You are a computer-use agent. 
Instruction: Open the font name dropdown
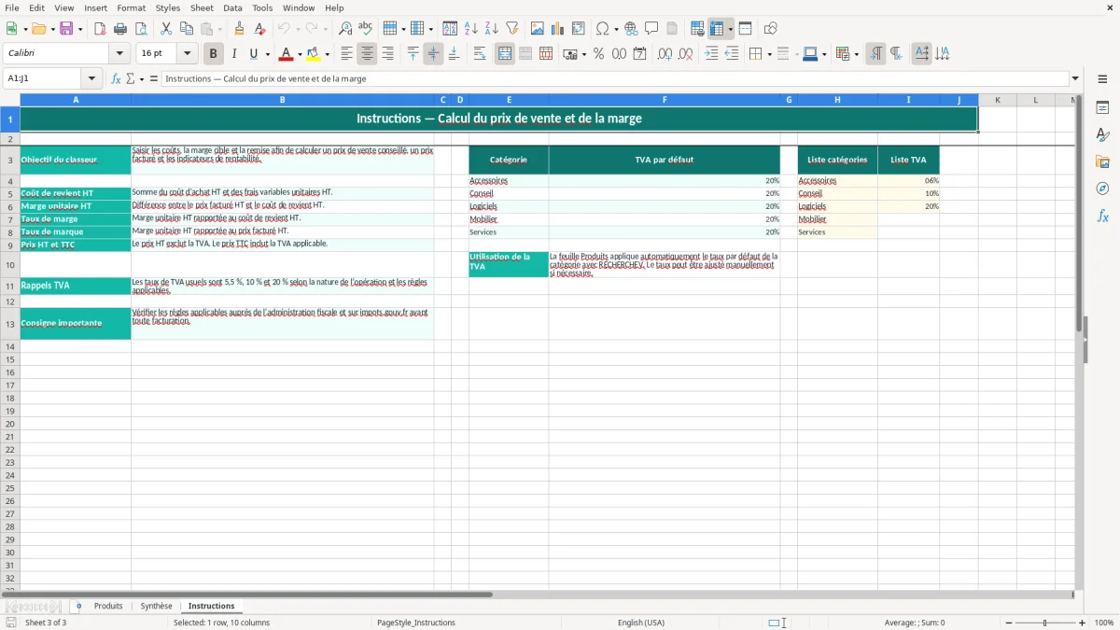[x=119, y=54]
